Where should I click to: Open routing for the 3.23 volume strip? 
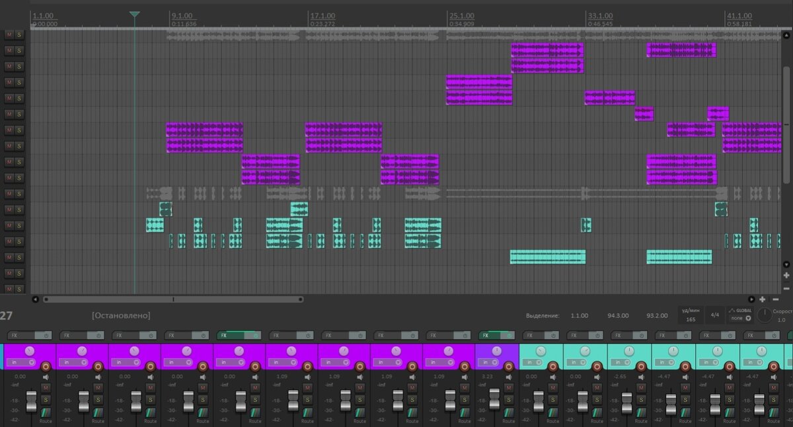(x=509, y=412)
